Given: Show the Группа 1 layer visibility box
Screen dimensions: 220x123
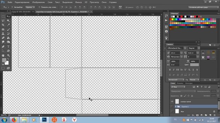Looking at the screenshot, I should tap(172, 107).
